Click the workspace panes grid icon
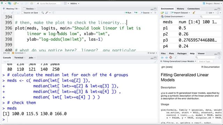 tap(65, 3)
